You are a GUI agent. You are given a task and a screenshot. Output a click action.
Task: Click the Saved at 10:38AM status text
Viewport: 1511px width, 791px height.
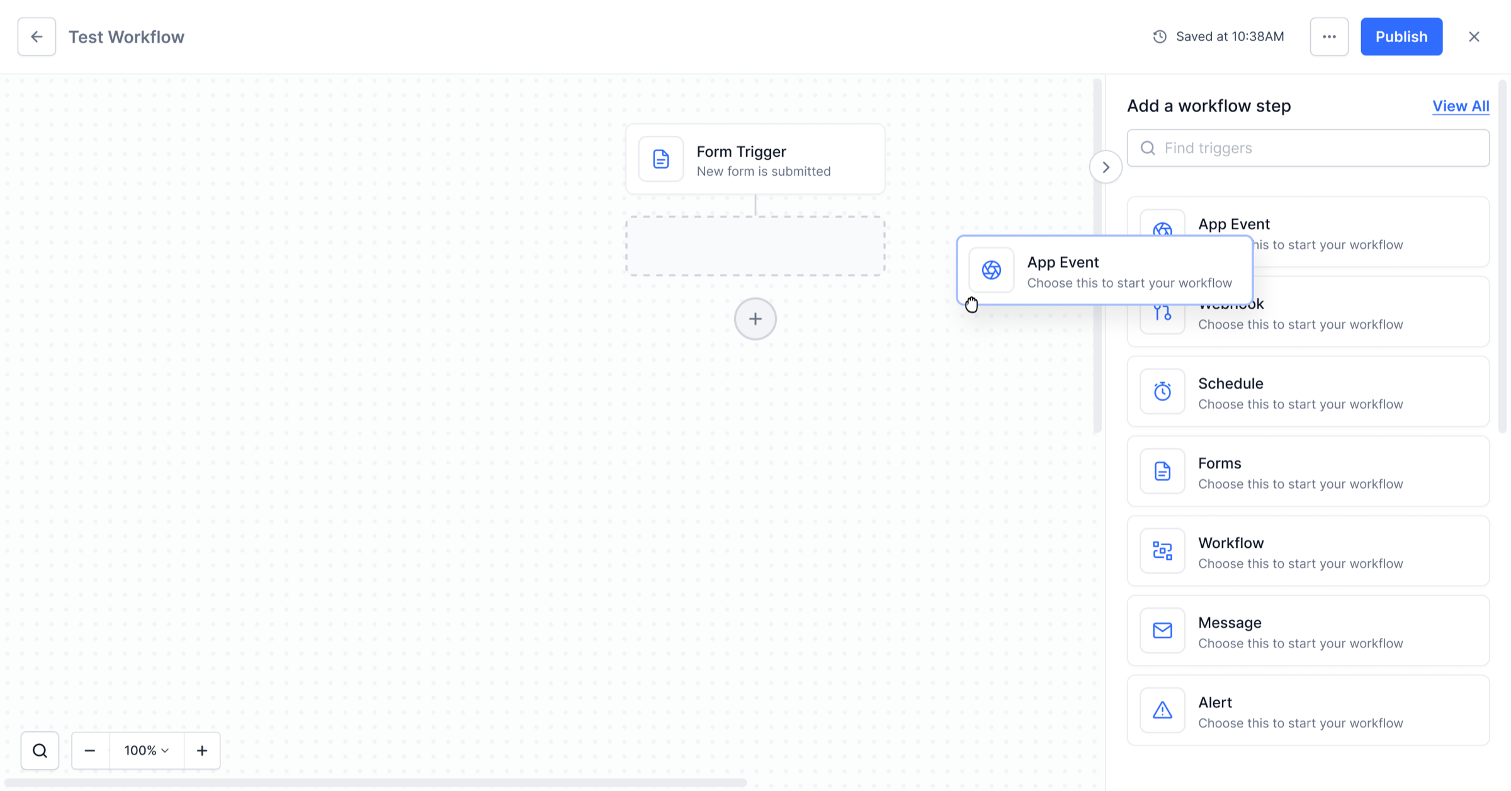(1230, 37)
